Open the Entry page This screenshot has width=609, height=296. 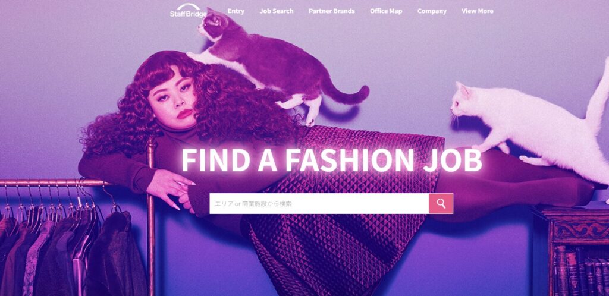tap(236, 11)
